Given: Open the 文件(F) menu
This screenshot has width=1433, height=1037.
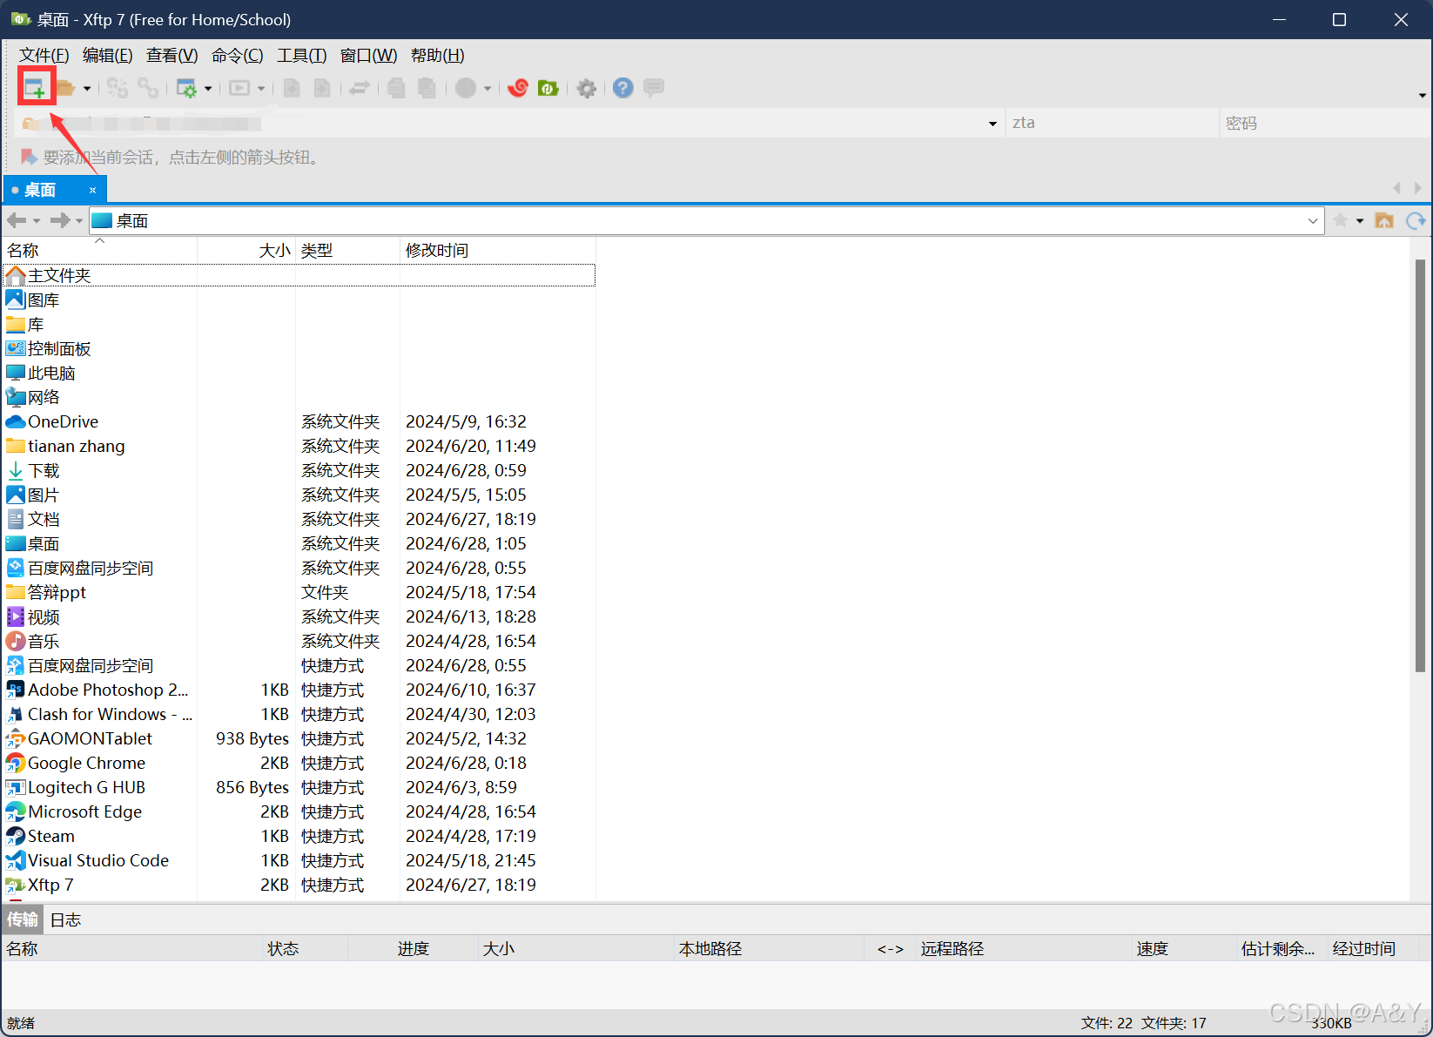Looking at the screenshot, I should pyautogui.click(x=44, y=56).
